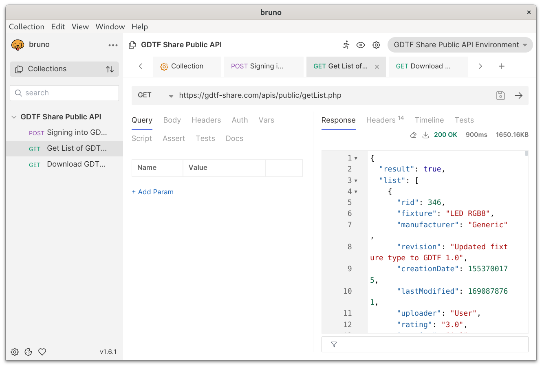The image size is (542, 367).
Task: Collapse JSON fold arrow on line 1
Action: tap(356, 158)
